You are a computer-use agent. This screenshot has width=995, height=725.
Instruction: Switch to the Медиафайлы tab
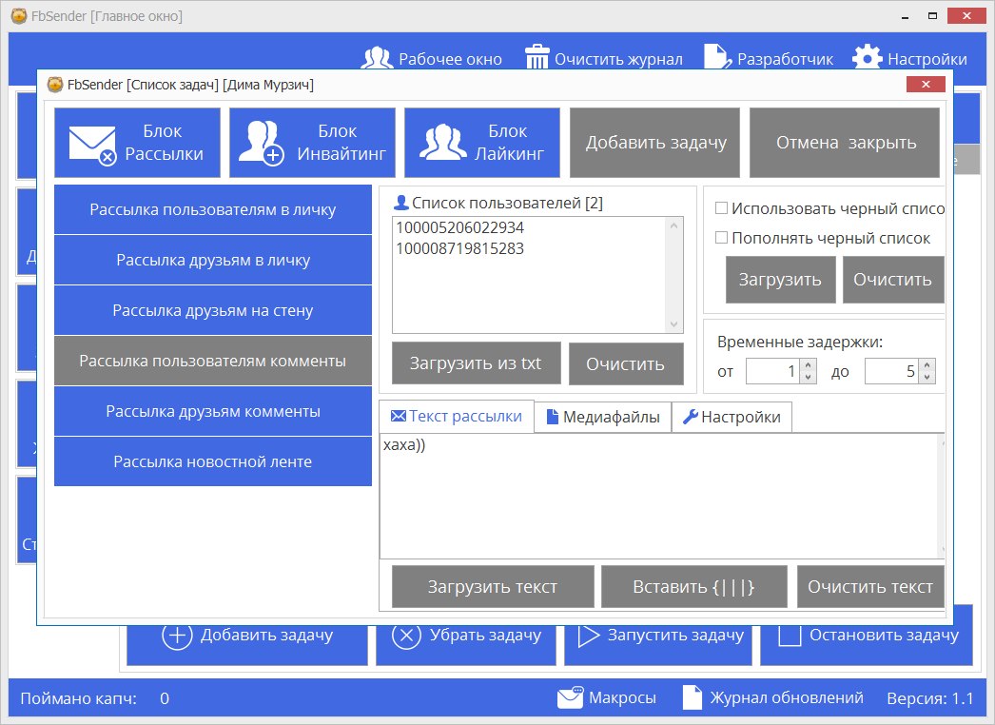602,417
